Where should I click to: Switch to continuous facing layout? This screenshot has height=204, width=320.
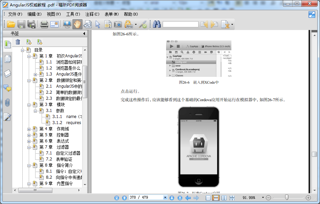pos(232,198)
